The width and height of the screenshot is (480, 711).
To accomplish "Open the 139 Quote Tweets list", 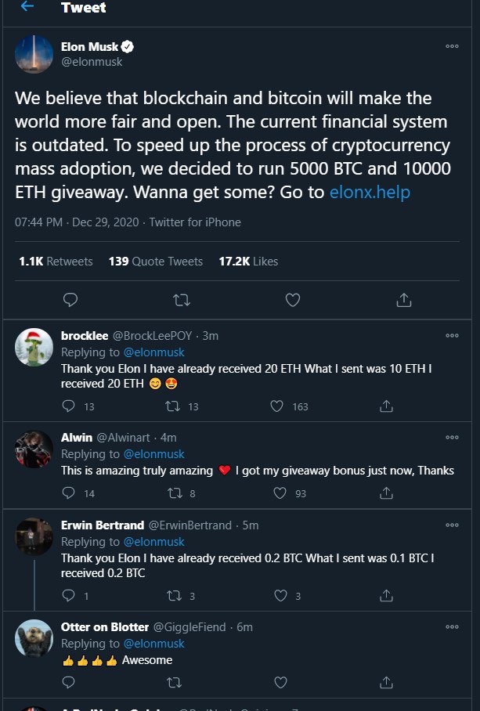I will click(x=155, y=262).
